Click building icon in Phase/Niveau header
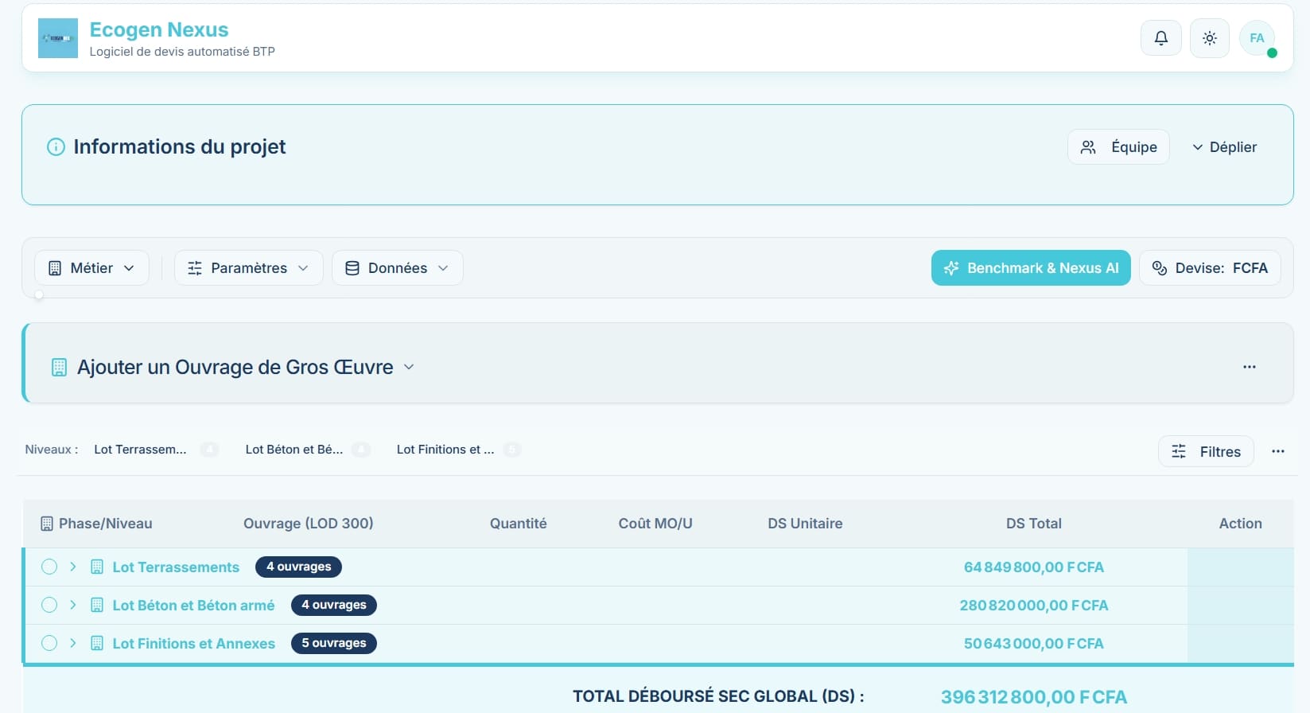The width and height of the screenshot is (1310, 713). [x=47, y=524]
